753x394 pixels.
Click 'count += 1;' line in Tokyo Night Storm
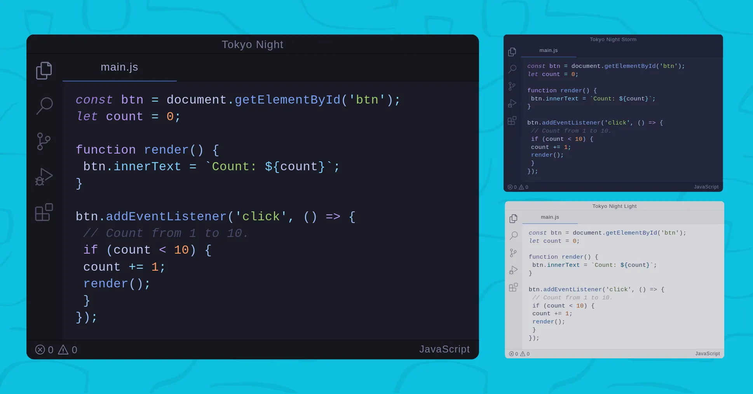click(x=551, y=147)
